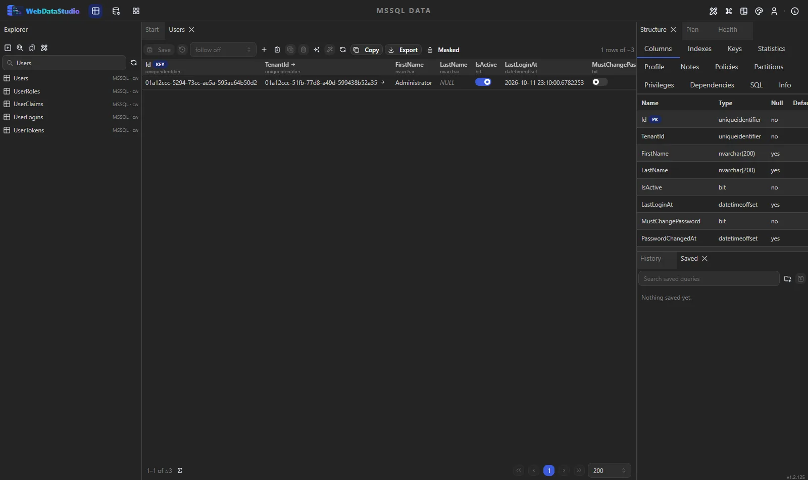The width and height of the screenshot is (808, 480).
Task: Click the Explorer search field containing Users
Action: pyautogui.click(x=64, y=63)
